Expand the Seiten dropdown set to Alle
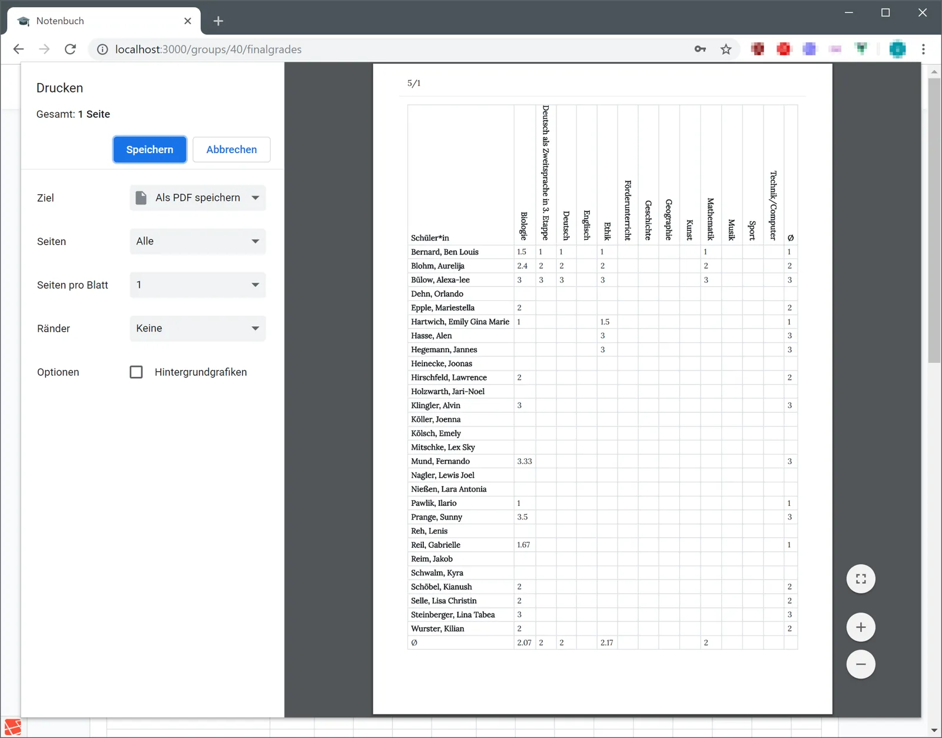Screen dimensions: 942x738 (198, 241)
